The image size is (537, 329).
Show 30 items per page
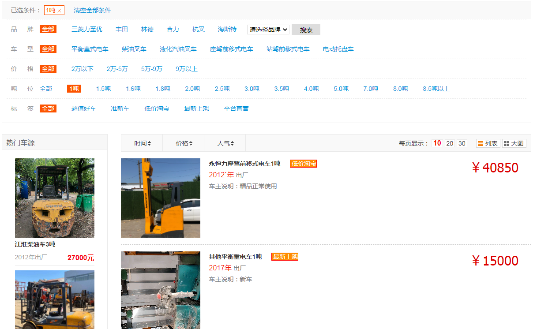point(462,143)
